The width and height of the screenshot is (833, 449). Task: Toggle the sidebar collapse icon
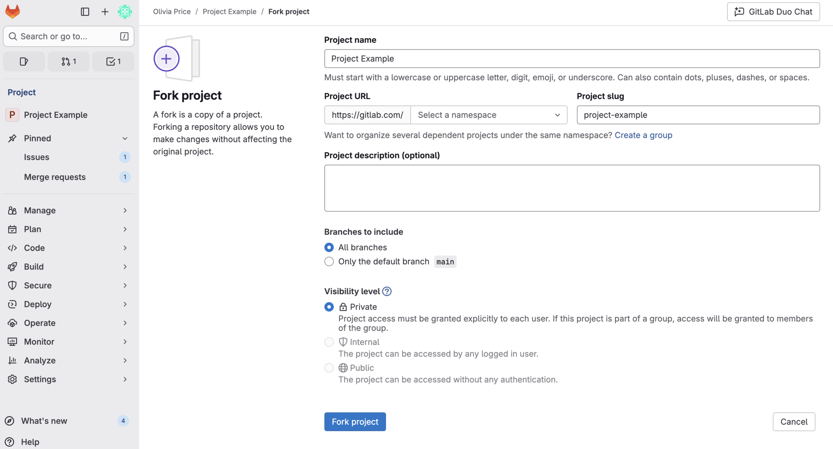(x=85, y=12)
